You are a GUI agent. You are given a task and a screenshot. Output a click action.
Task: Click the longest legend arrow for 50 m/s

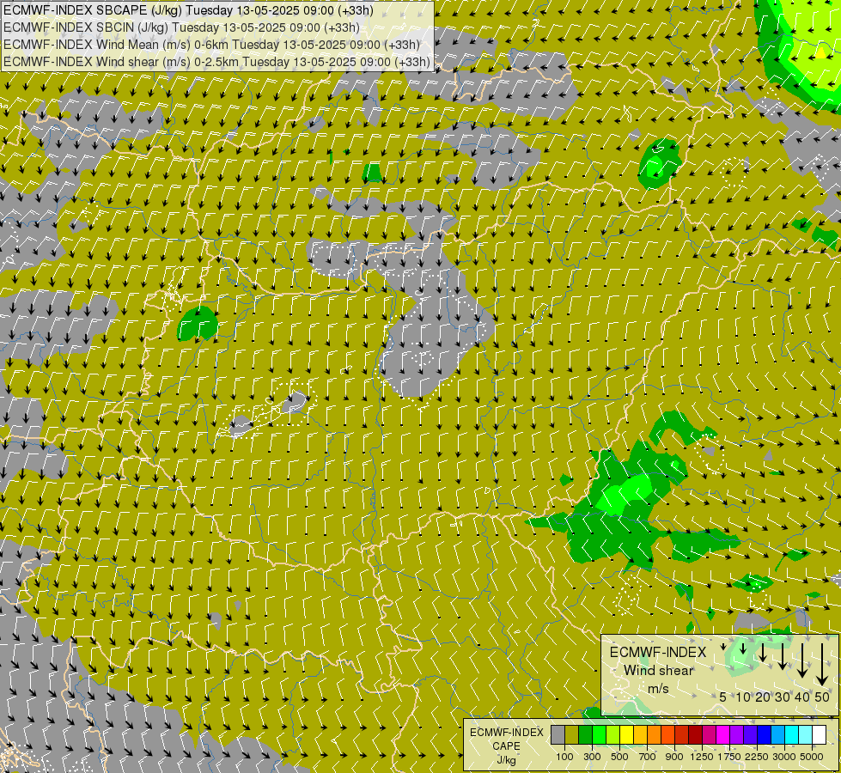[822, 665]
